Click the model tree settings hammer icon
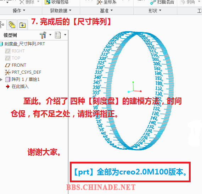This screenshot has height=194, width=202. [43, 35]
